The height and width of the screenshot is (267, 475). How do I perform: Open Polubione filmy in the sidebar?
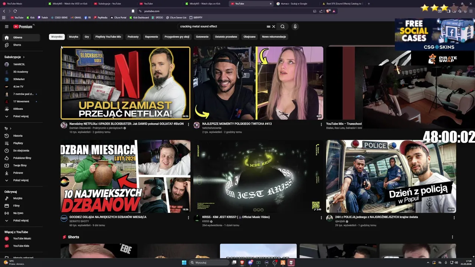point(20,158)
